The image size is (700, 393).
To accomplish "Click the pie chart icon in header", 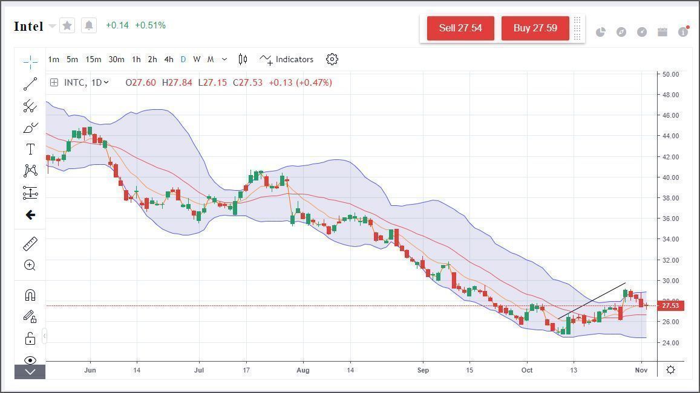I will tap(601, 32).
